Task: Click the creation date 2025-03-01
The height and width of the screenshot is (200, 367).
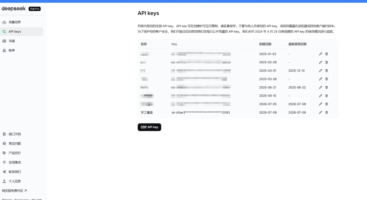Action: pyautogui.click(x=267, y=70)
